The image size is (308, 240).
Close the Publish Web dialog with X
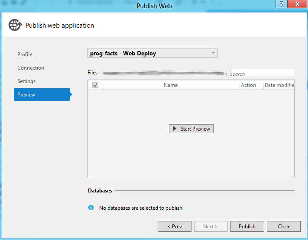pyautogui.click(x=297, y=4)
